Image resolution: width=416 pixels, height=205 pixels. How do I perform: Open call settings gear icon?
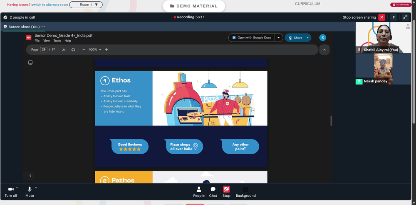tap(5, 17)
